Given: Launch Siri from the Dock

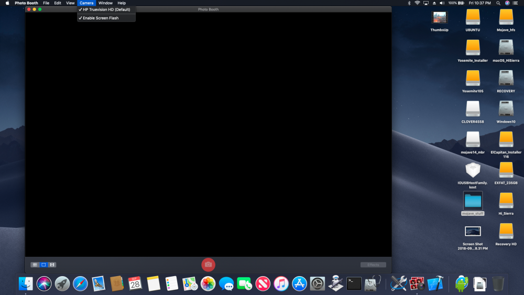Looking at the screenshot, I should click(44, 283).
